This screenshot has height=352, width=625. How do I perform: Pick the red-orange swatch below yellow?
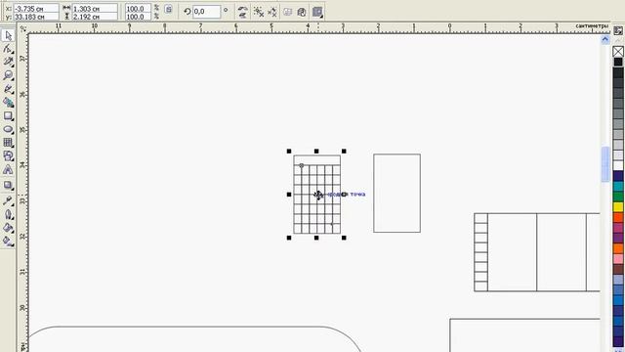point(618,217)
